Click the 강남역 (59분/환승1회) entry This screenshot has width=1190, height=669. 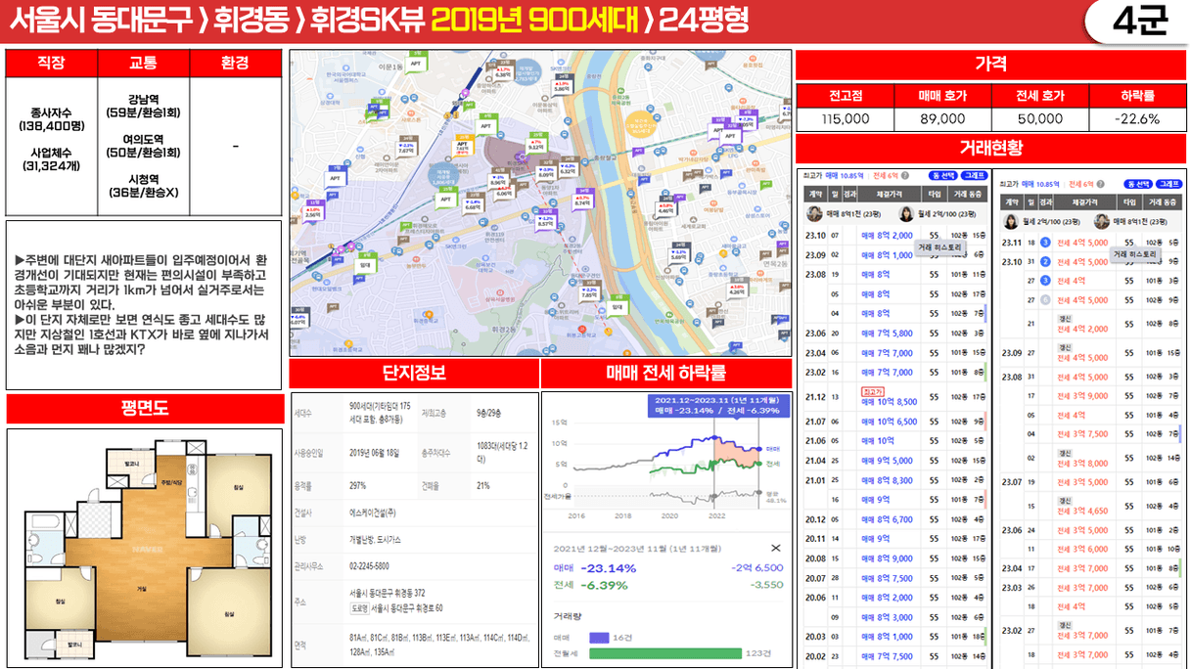pos(144,106)
